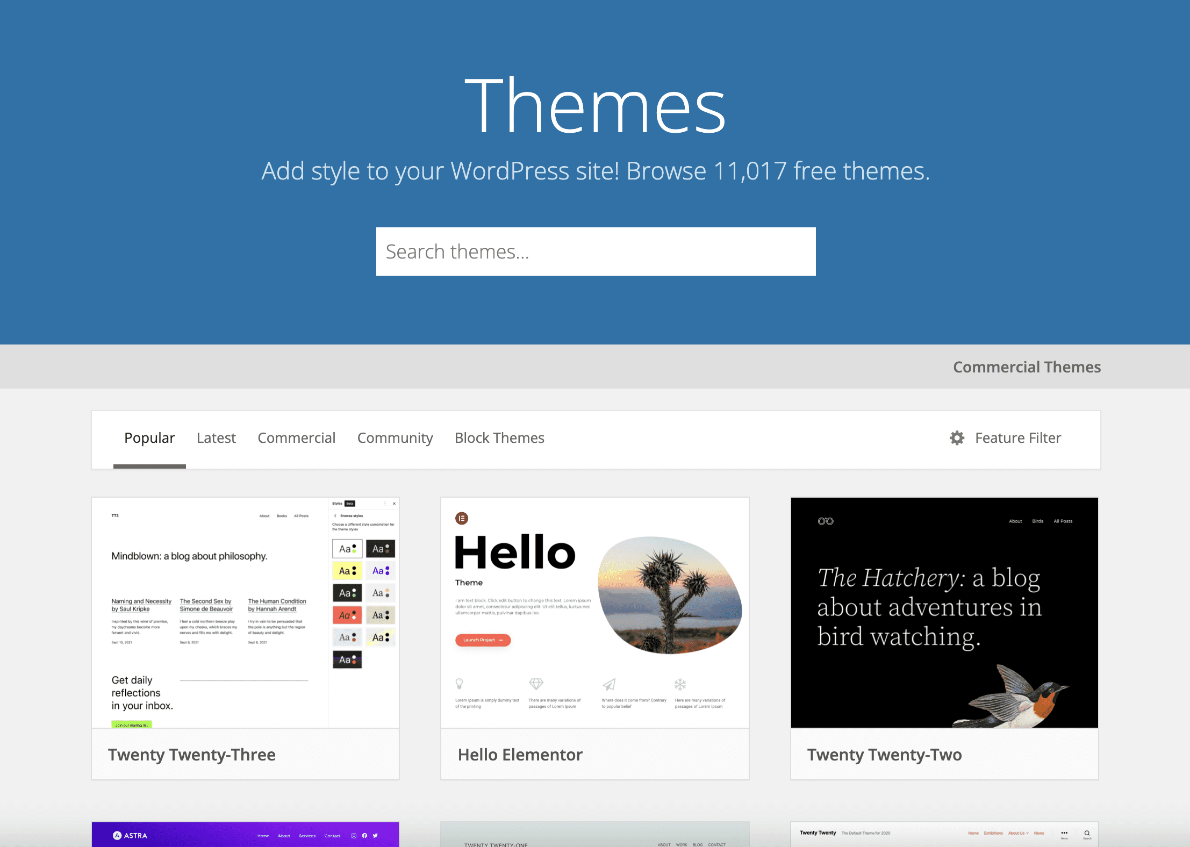Click the Elementor logo in the Hello Elementor thumbnail
The image size is (1190, 847).
(462, 518)
